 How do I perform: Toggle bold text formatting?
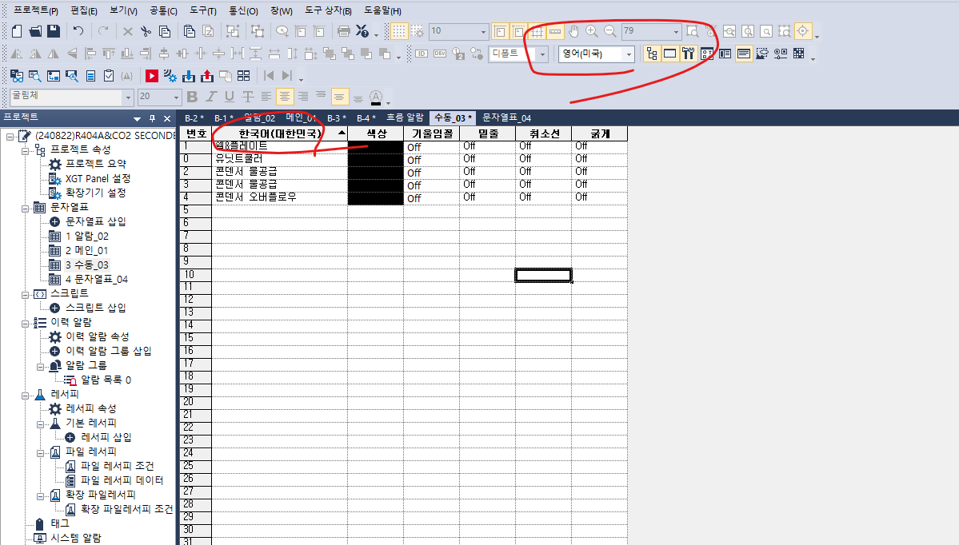click(192, 96)
